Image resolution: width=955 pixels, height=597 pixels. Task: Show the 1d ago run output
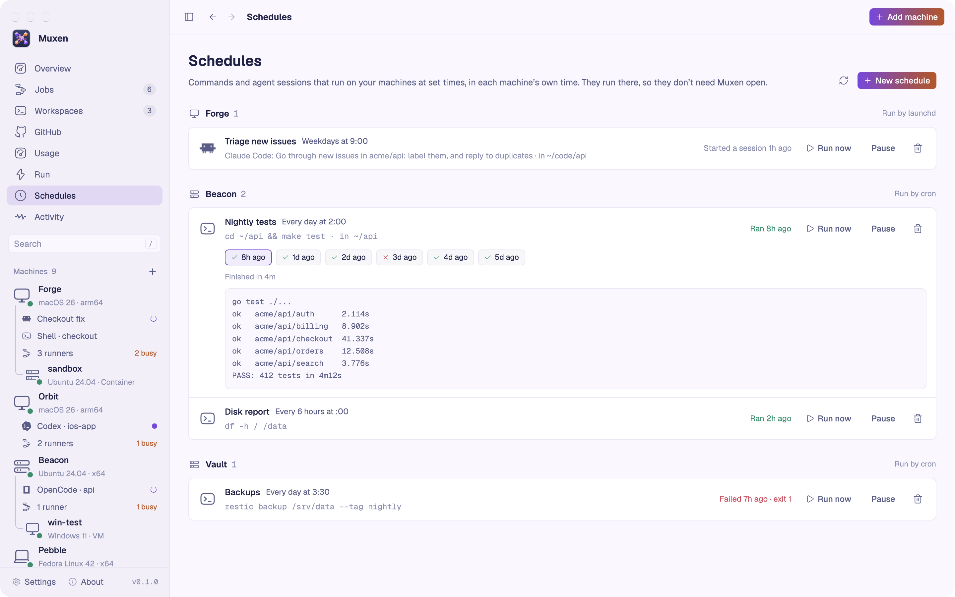298,257
